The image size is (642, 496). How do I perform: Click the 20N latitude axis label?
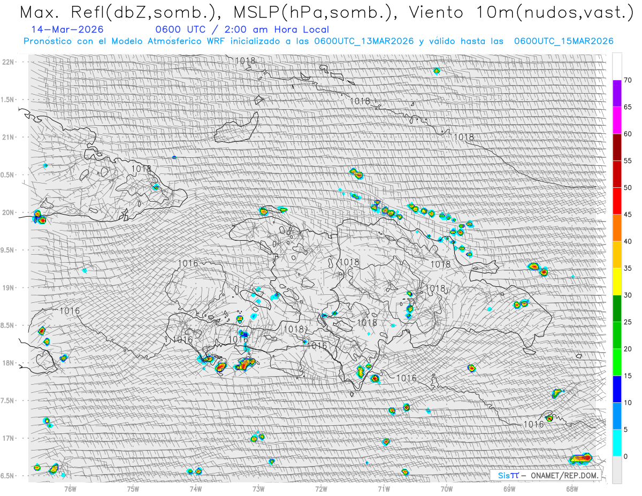tap(9, 213)
